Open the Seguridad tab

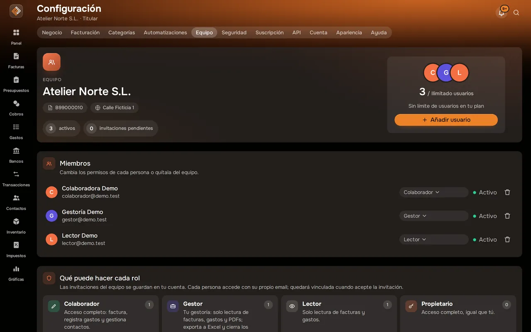(x=234, y=32)
